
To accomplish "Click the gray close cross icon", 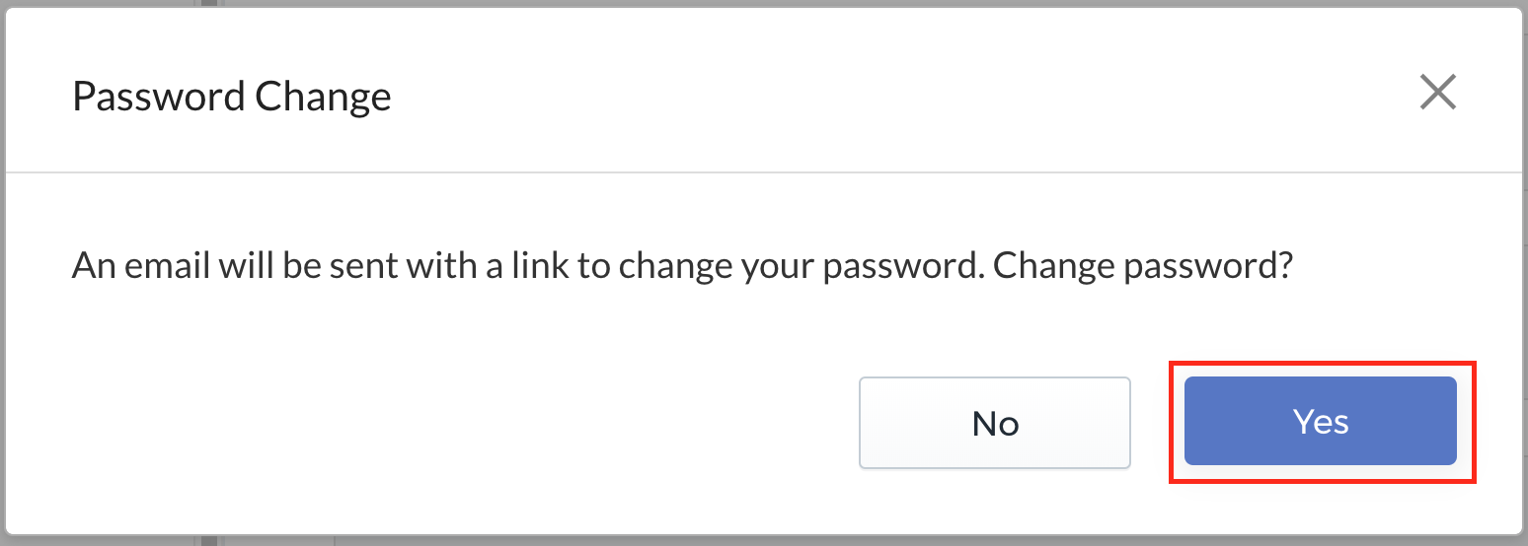I will coord(1437,93).
